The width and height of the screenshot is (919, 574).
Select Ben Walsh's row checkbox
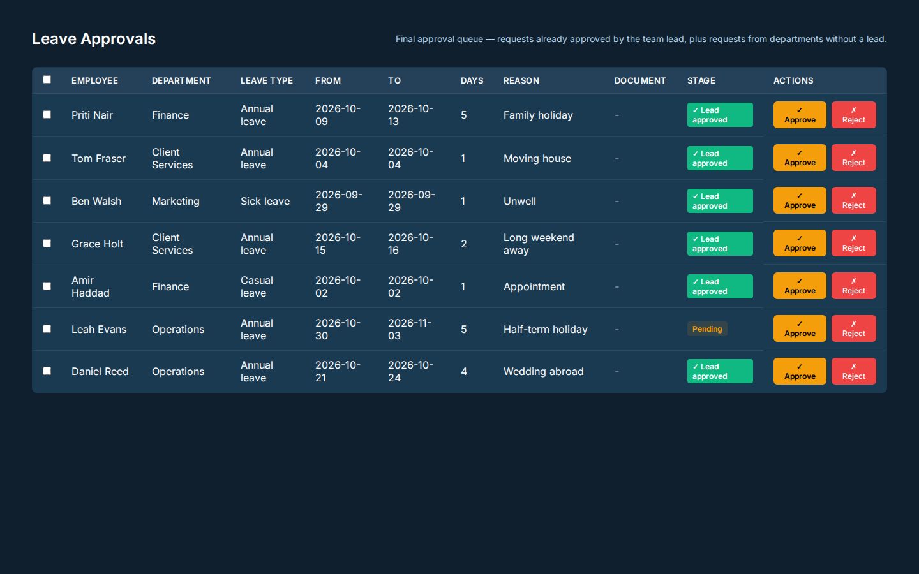point(47,200)
